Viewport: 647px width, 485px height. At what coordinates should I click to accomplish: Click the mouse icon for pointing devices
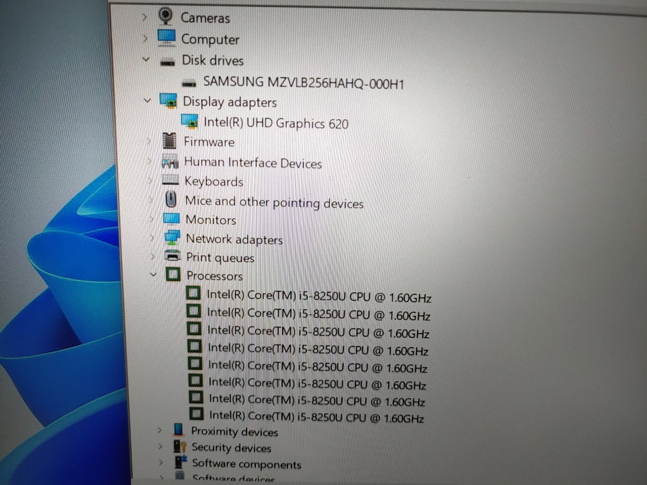tap(171, 199)
